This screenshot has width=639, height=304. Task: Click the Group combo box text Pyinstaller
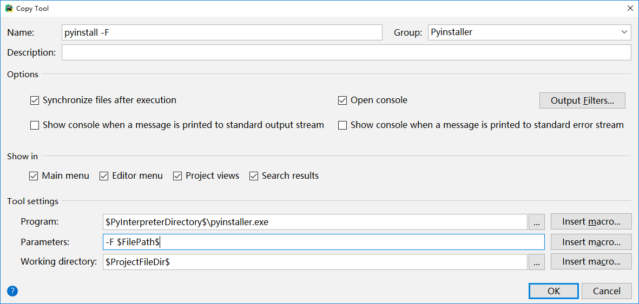click(x=452, y=32)
